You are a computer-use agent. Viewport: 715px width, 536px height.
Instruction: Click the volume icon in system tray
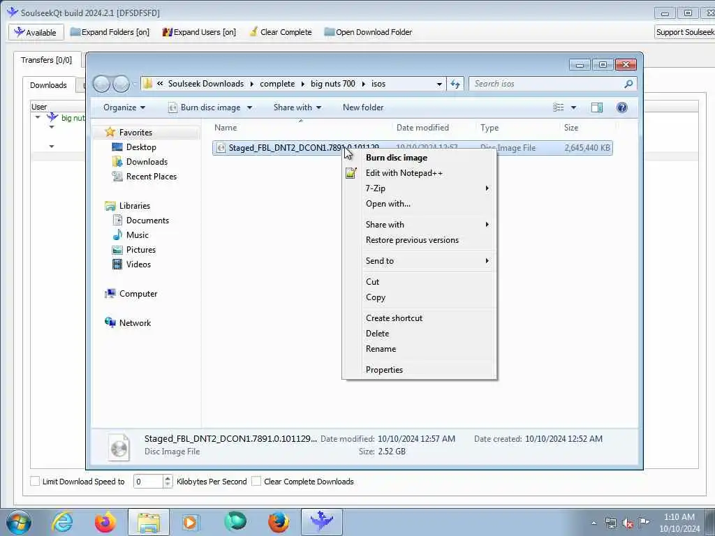pos(628,523)
